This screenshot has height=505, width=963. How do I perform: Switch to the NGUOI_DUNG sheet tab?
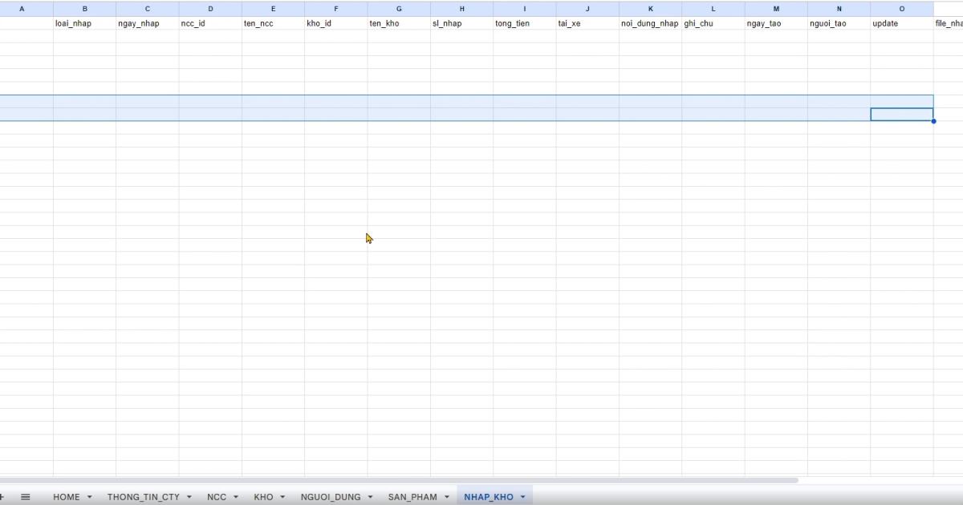(331, 497)
